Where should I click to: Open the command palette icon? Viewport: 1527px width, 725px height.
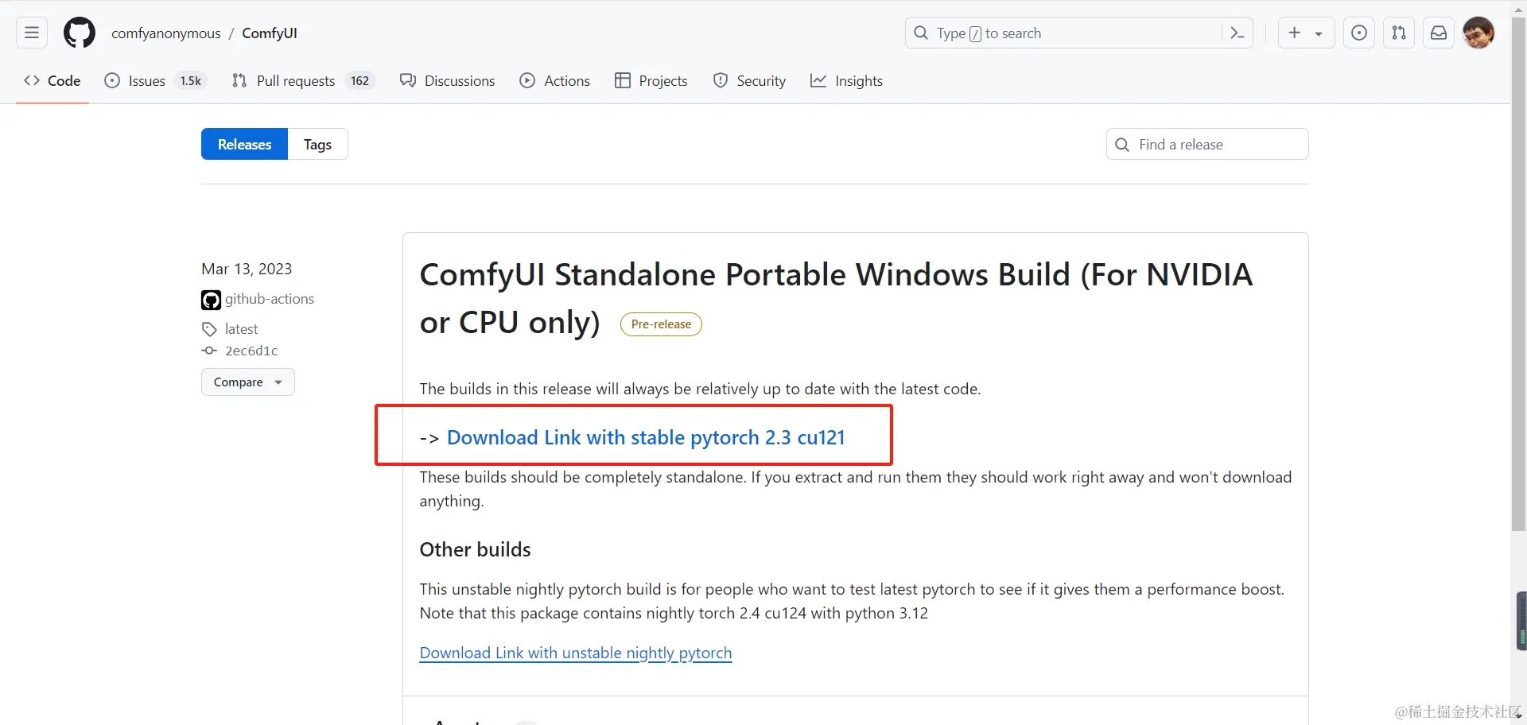pos(1237,33)
